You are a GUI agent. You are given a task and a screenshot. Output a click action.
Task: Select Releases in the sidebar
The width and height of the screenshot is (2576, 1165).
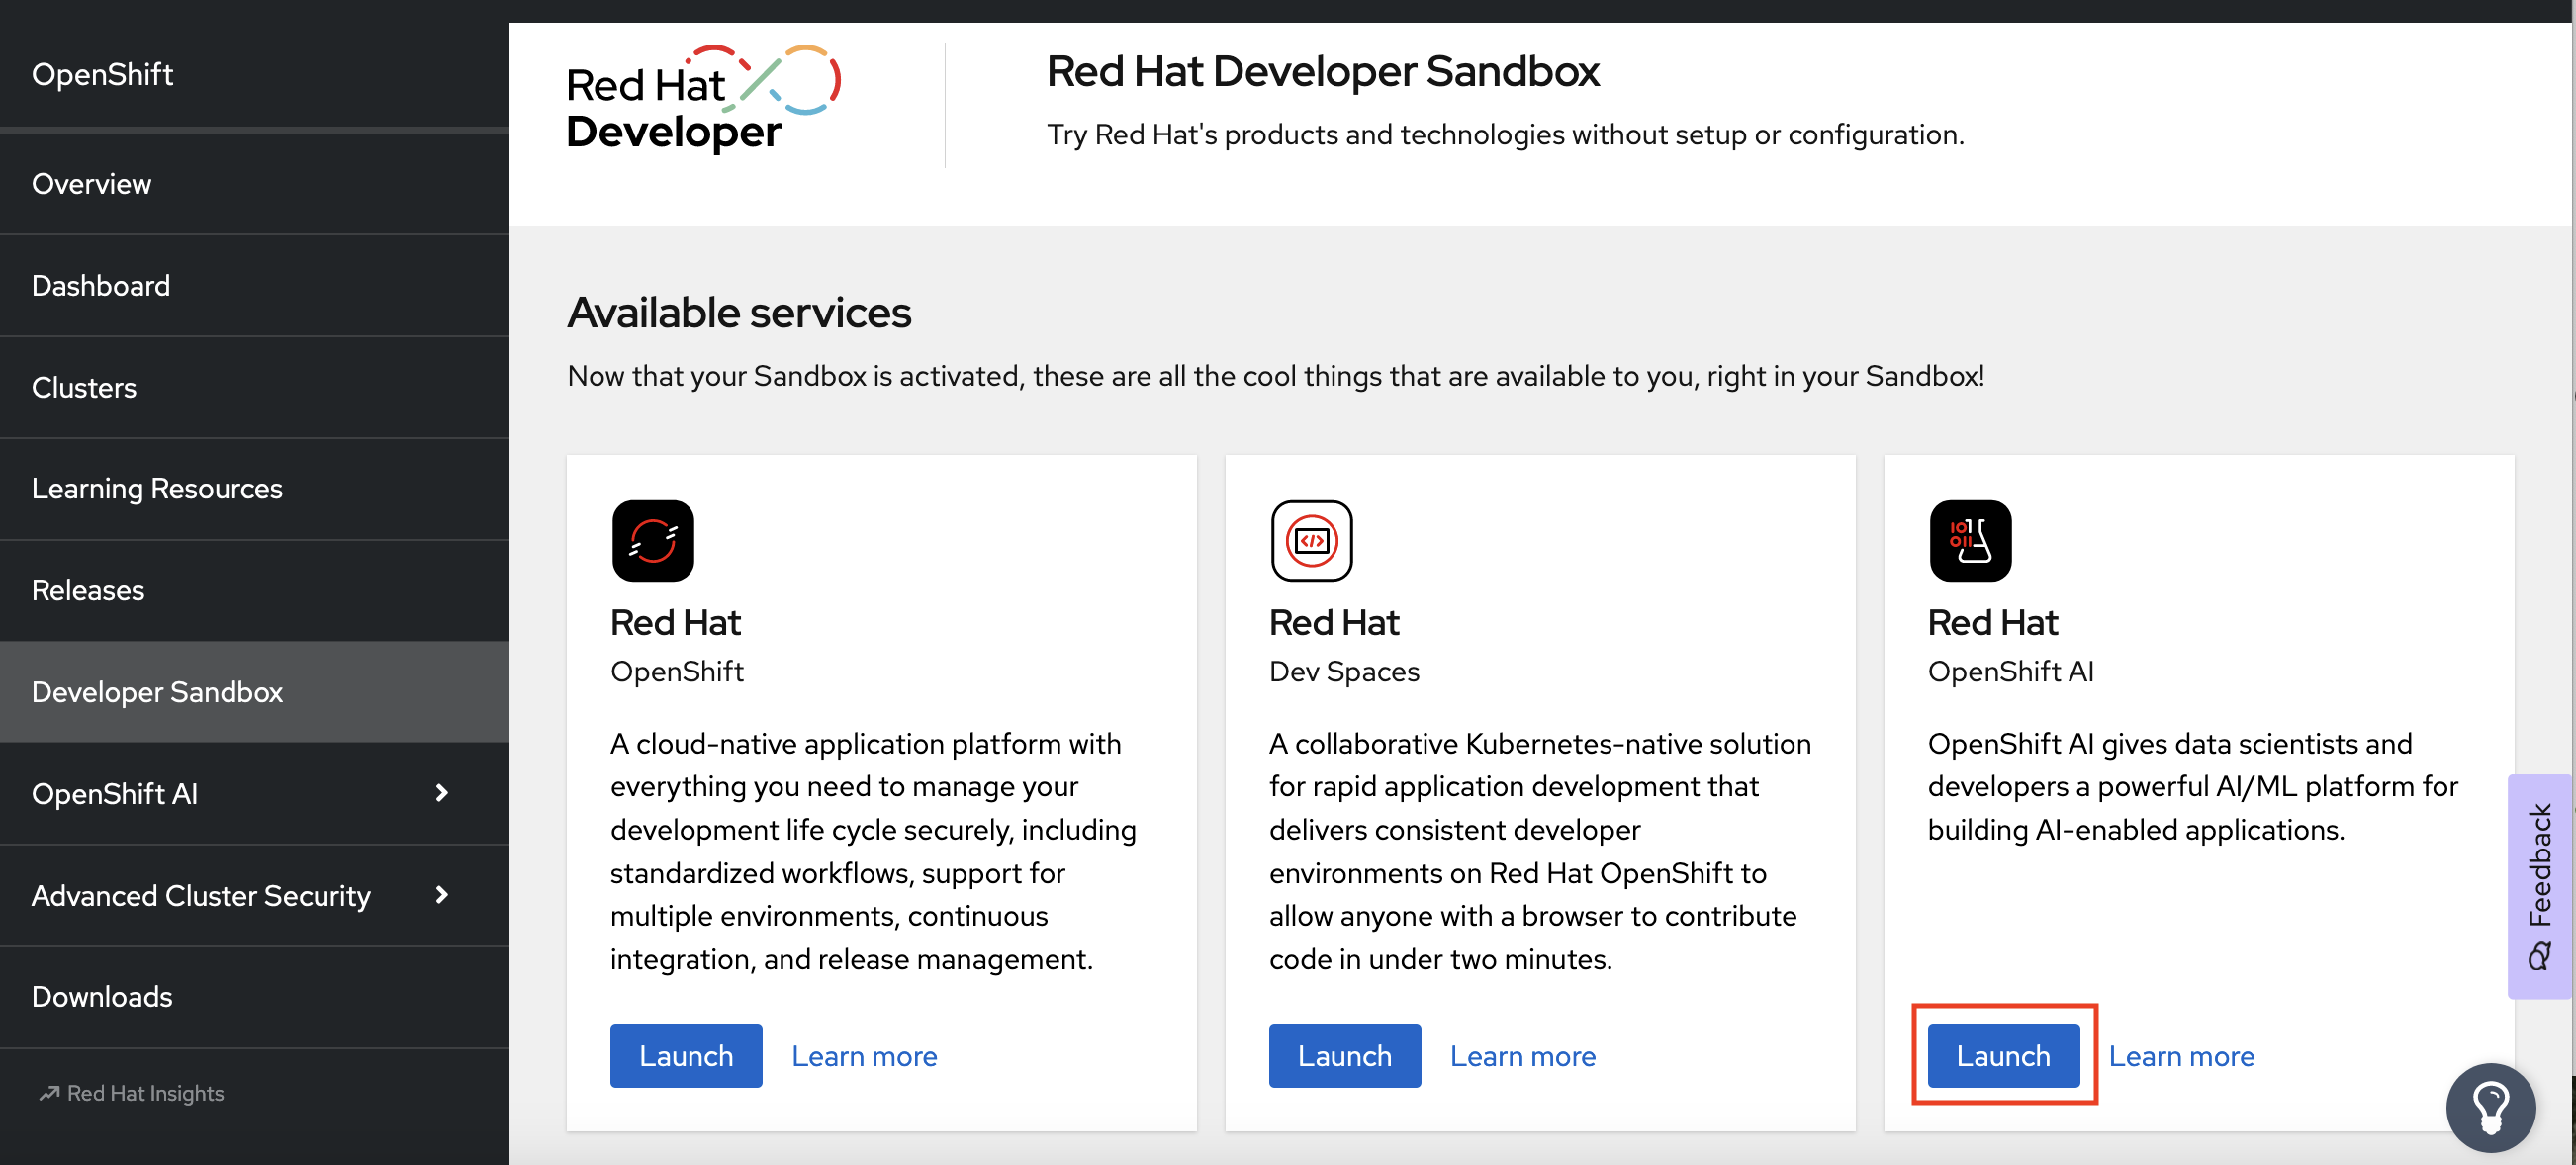[x=254, y=591]
